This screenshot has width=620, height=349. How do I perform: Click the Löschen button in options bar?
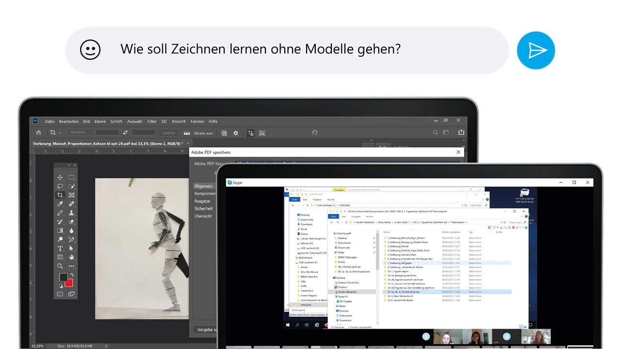169,132
